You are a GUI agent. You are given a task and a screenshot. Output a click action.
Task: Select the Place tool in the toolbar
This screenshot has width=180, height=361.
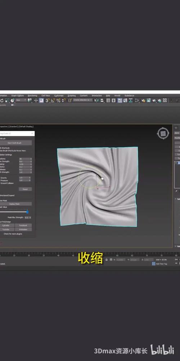(12, 100)
